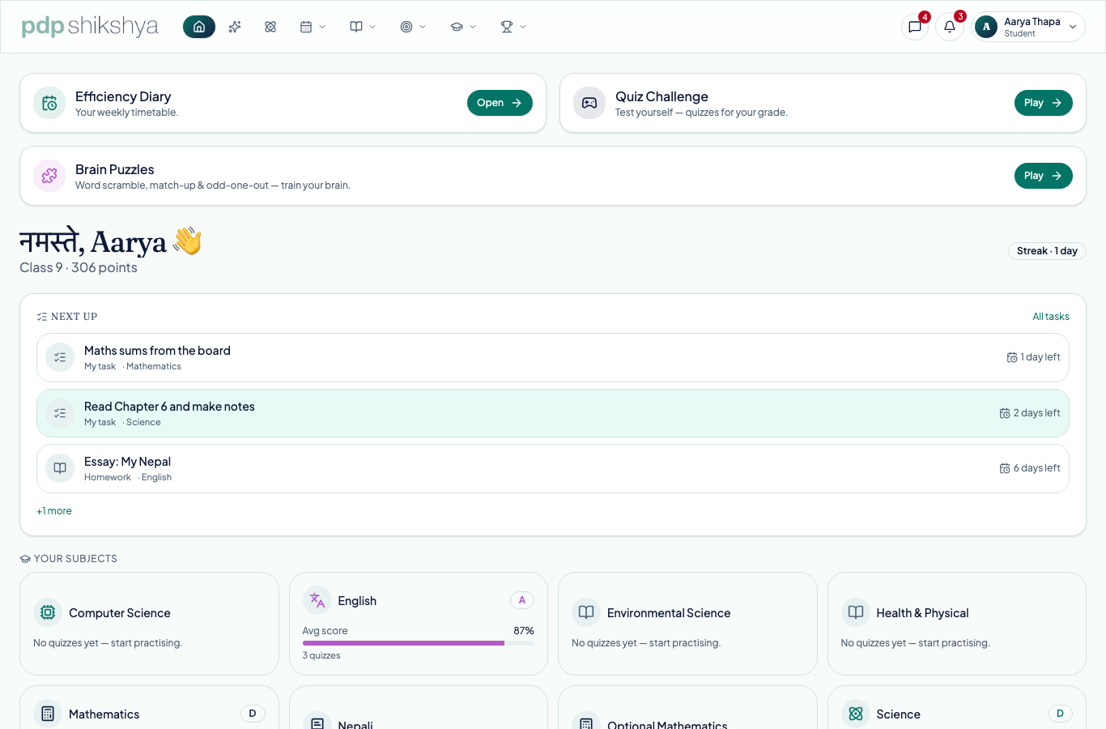Click the English average score progress bar
1106x729 pixels.
pyautogui.click(x=419, y=643)
